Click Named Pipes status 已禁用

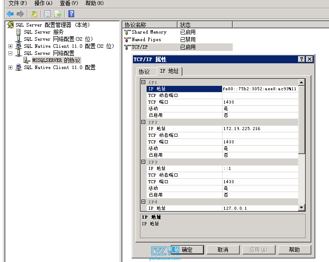coord(188,39)
